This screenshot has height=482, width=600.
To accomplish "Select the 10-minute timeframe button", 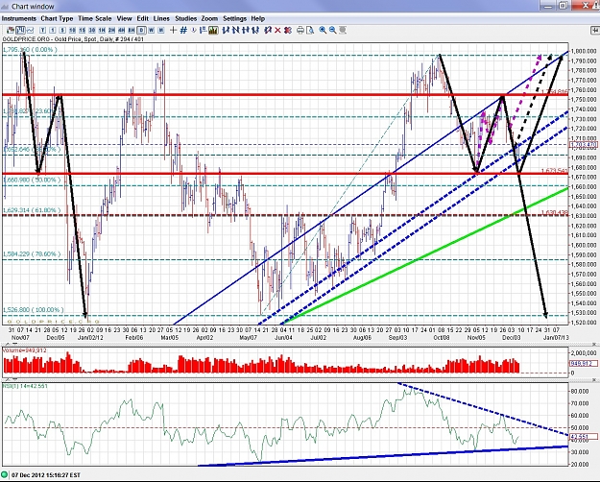I will (x=72, y=30).
